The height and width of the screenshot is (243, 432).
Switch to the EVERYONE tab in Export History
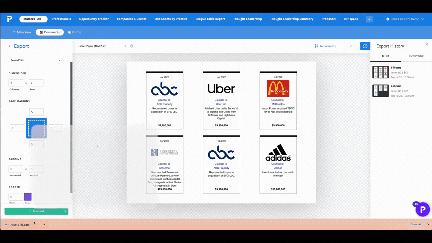point(416,56)
